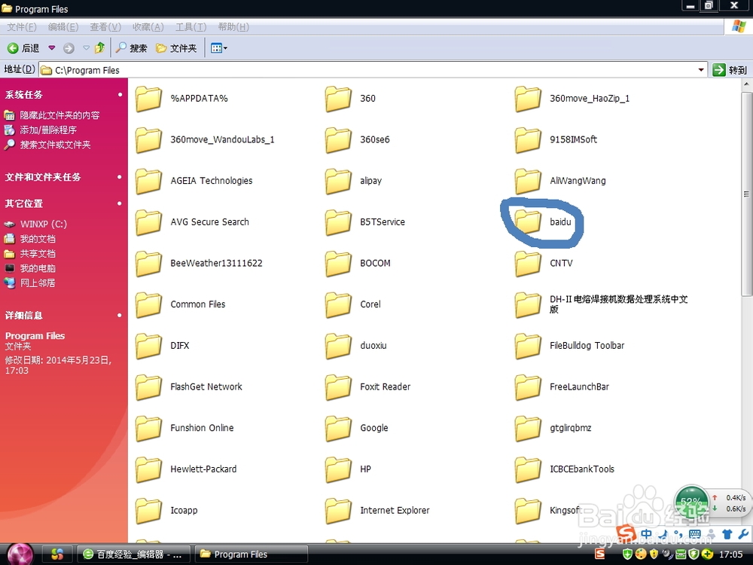753x565 pixels.
Task: Select the AVG Secure Search folder icon
Action: [x=148, y=222]
